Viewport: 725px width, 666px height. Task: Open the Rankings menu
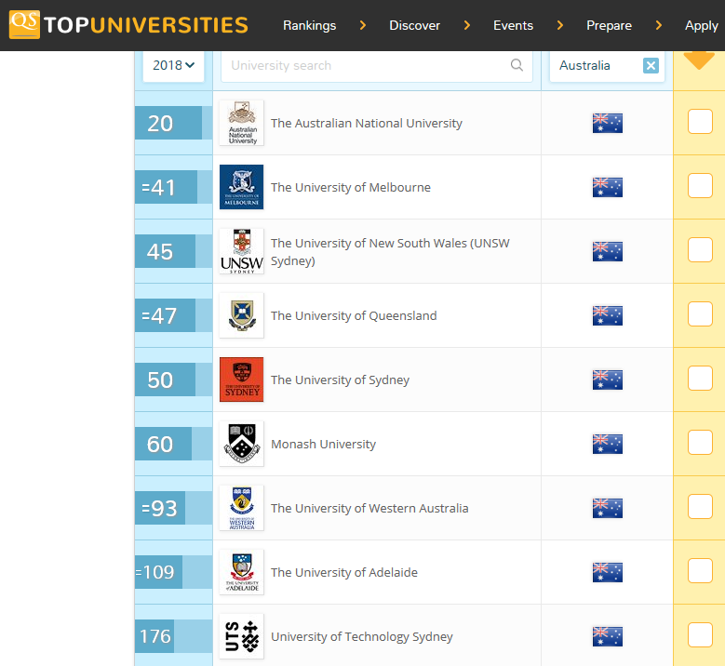tap(309, 25)
